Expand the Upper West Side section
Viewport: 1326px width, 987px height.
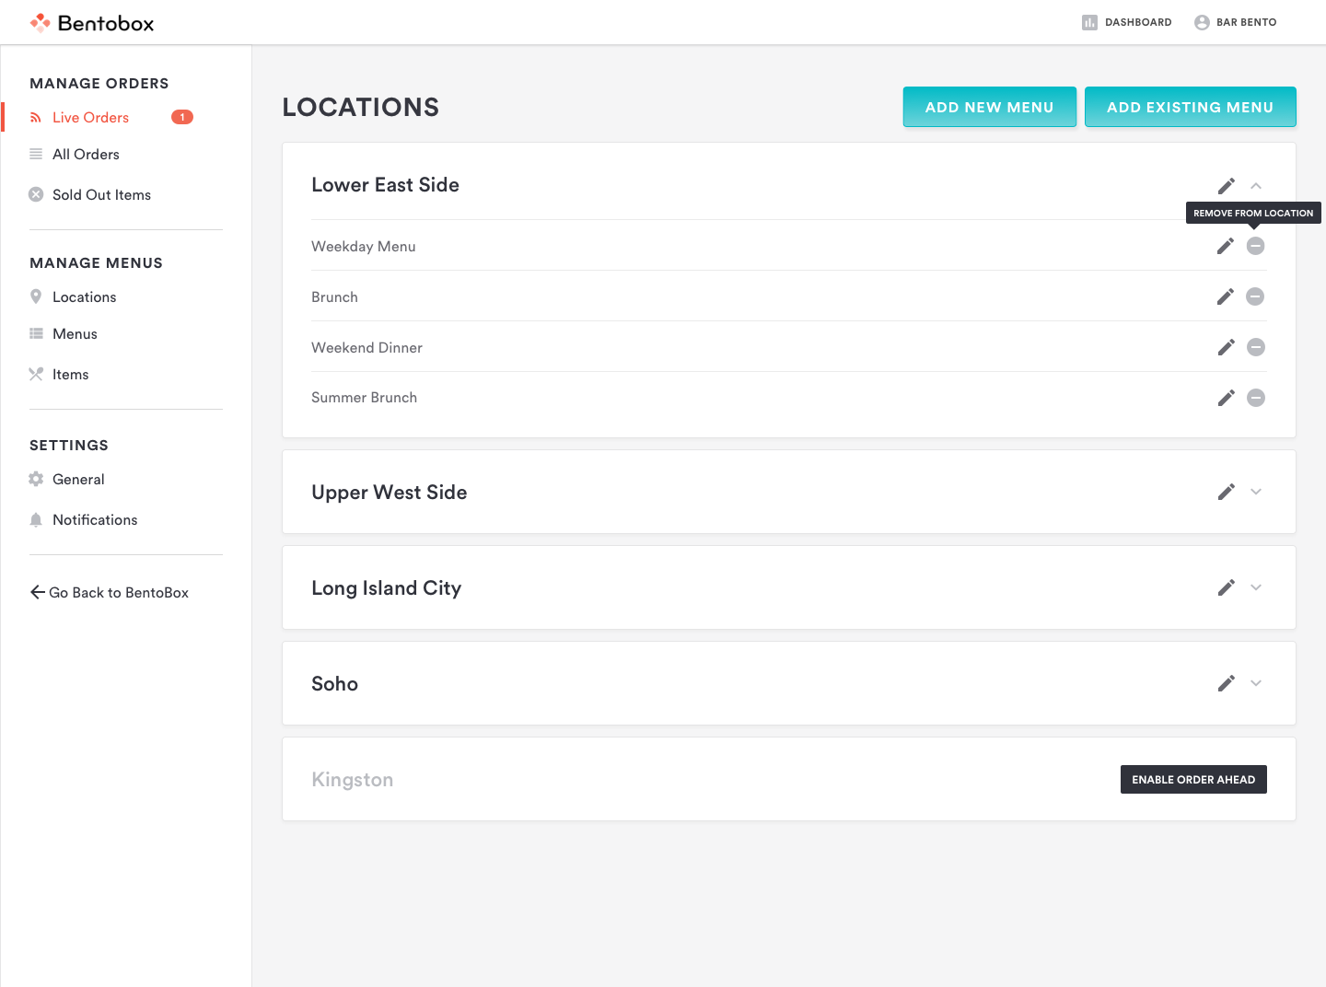click(x=1256, y=492)
